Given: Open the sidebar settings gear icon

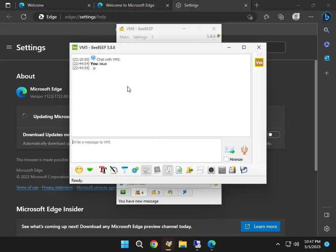Looking at the screenshot, I should coord(326,229).
